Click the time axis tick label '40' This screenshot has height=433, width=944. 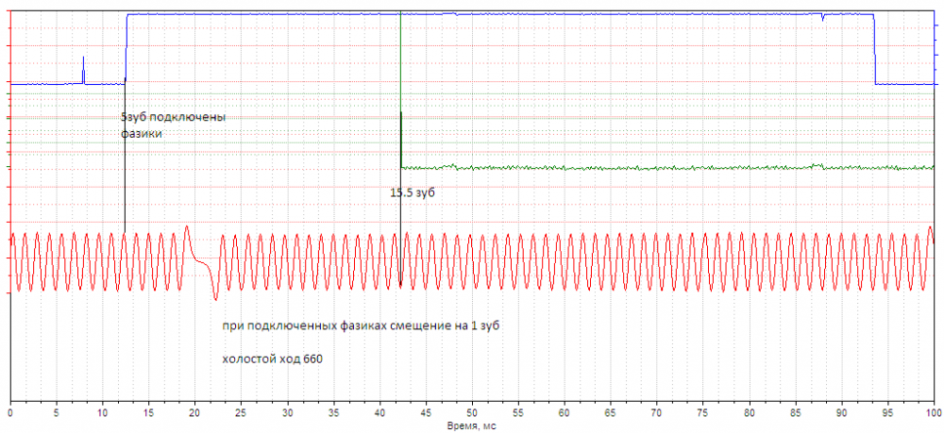tap(379, 413)
